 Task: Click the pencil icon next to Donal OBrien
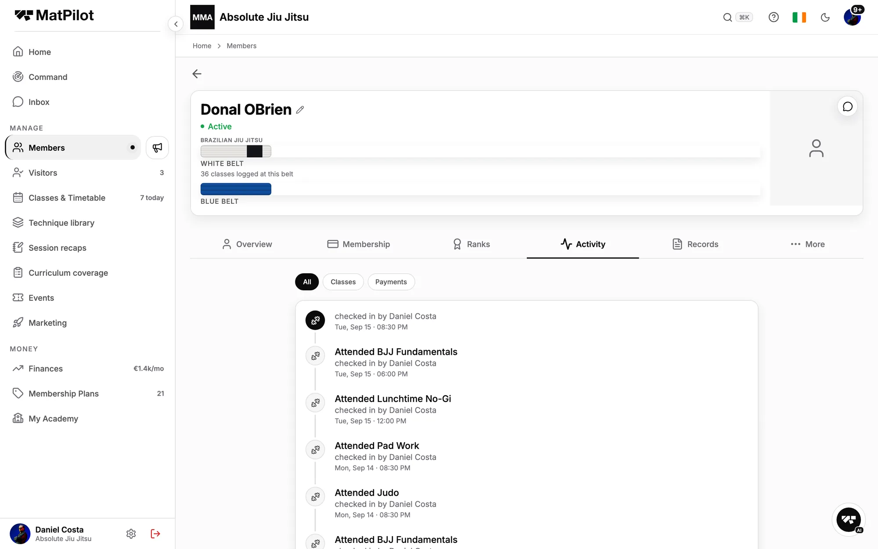coord(300,110)
